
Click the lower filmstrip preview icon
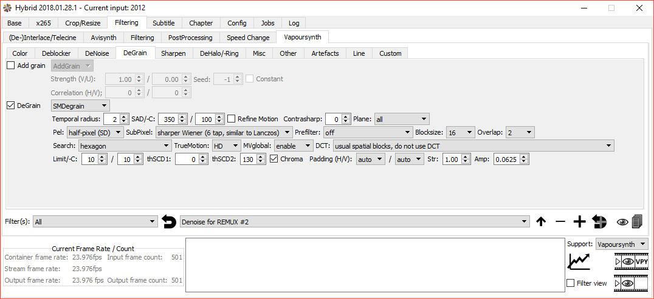pyautogui.click(x=632, y=283)
